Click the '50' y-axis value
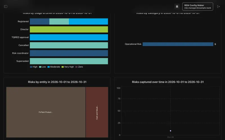The width and height of the screenshot is (225, 140). [119, 111]
